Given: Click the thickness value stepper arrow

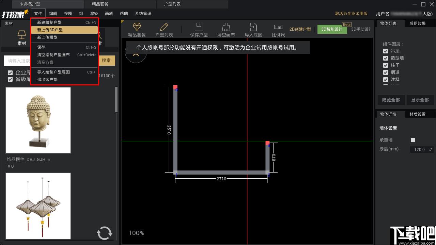Looking at the screenshot, I should (x=431, y=150).
